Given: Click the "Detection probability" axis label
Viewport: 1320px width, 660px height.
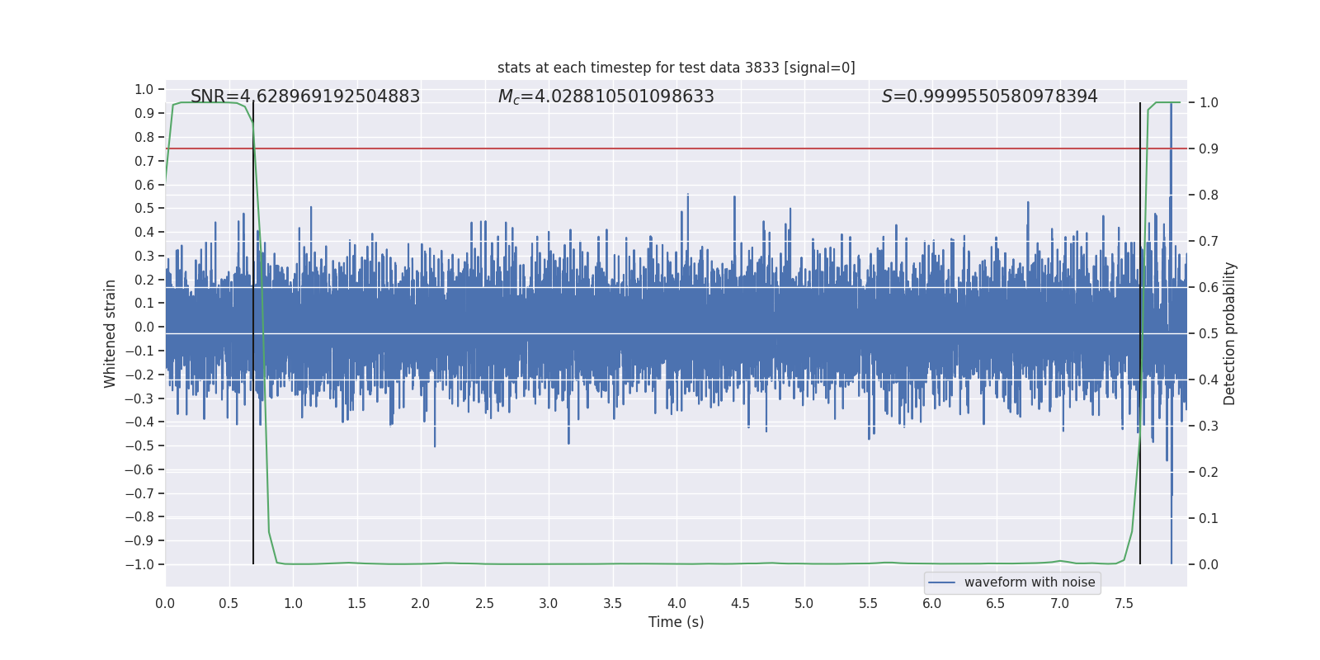Looking at the screenshot, I should pyautogui.click(x=1230, y=333).
